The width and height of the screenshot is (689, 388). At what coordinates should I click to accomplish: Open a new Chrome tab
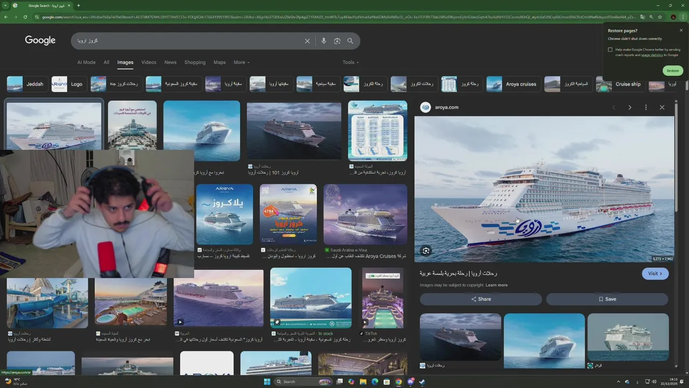point(79,5)
